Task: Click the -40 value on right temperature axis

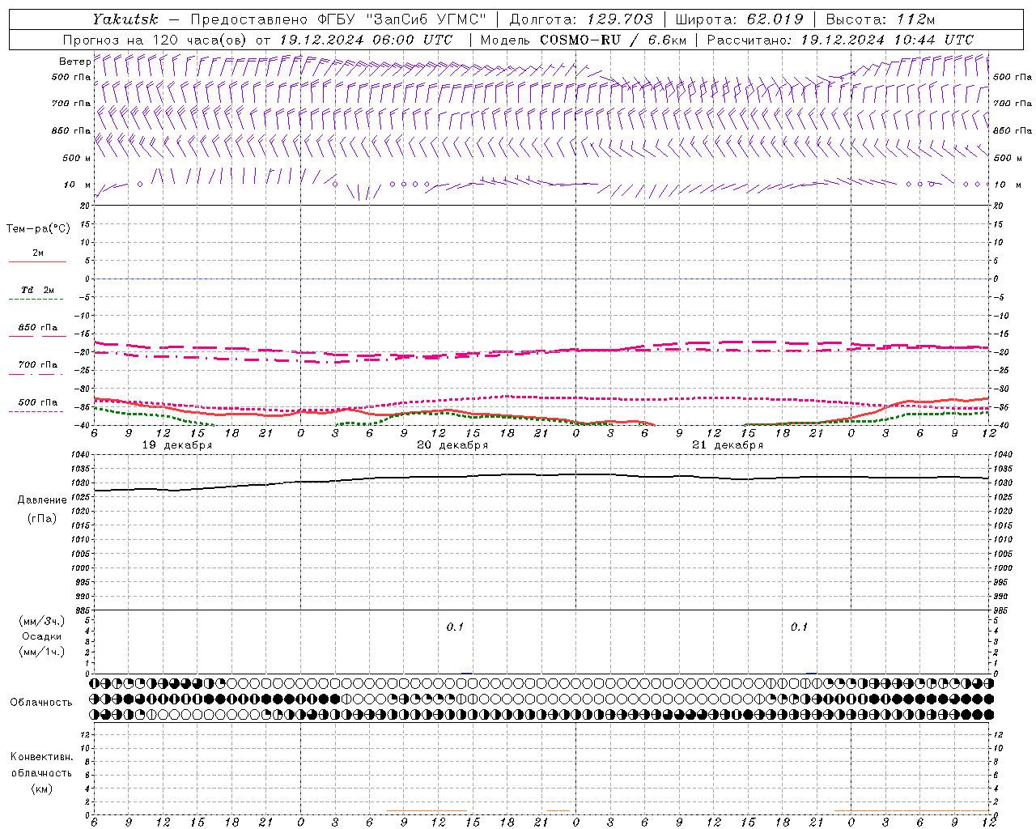Action: (1001, 425)
